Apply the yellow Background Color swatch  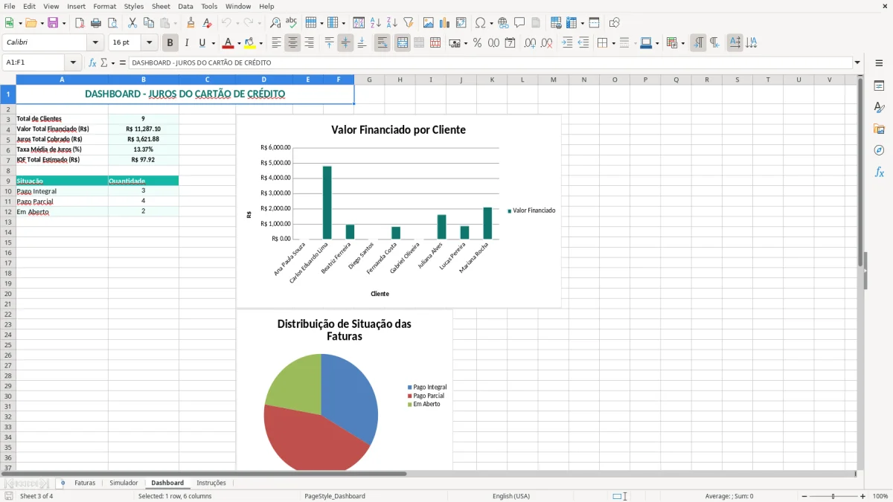click(250, 43)
